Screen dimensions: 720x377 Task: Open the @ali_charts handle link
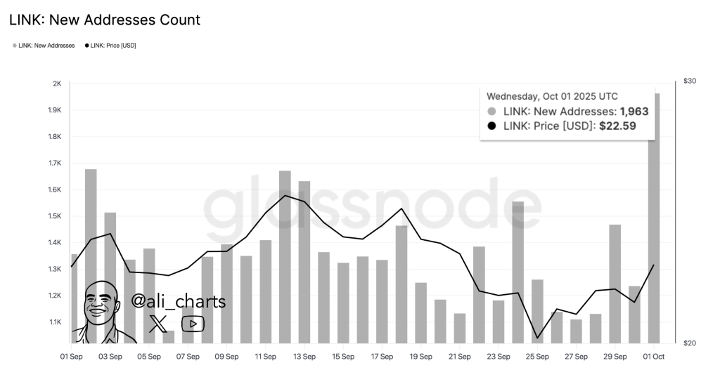[179, 302]
